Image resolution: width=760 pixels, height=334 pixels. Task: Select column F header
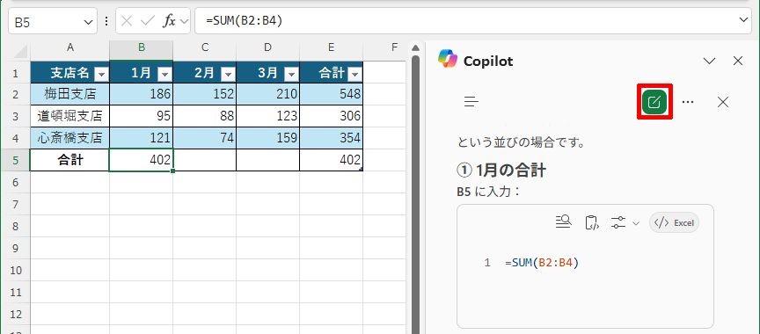click(x=385, y=47)
